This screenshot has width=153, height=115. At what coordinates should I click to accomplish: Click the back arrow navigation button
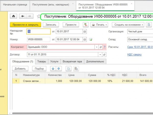23,16
